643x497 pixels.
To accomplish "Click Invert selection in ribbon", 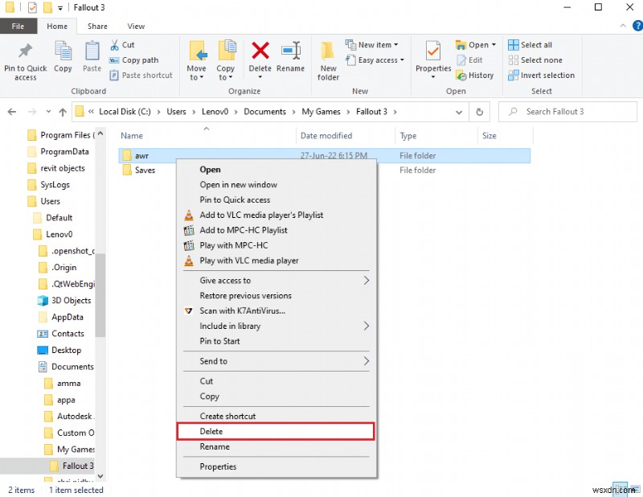I will coord(541,75).
